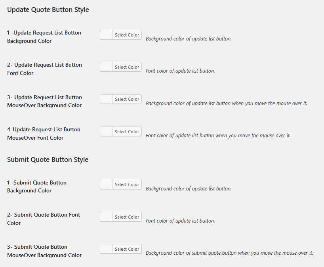
Task: Click Select Color for Submit Quote Button Font Color
Action: coord(127,217)
